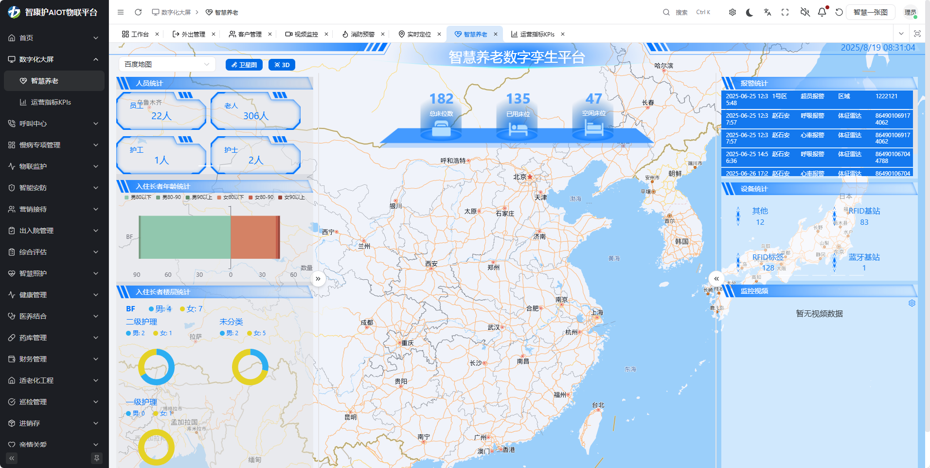This screenshot has height=468, width=930.
Task: Open 运营指标KPIs in the sidebar
Action: click(54, 102)
